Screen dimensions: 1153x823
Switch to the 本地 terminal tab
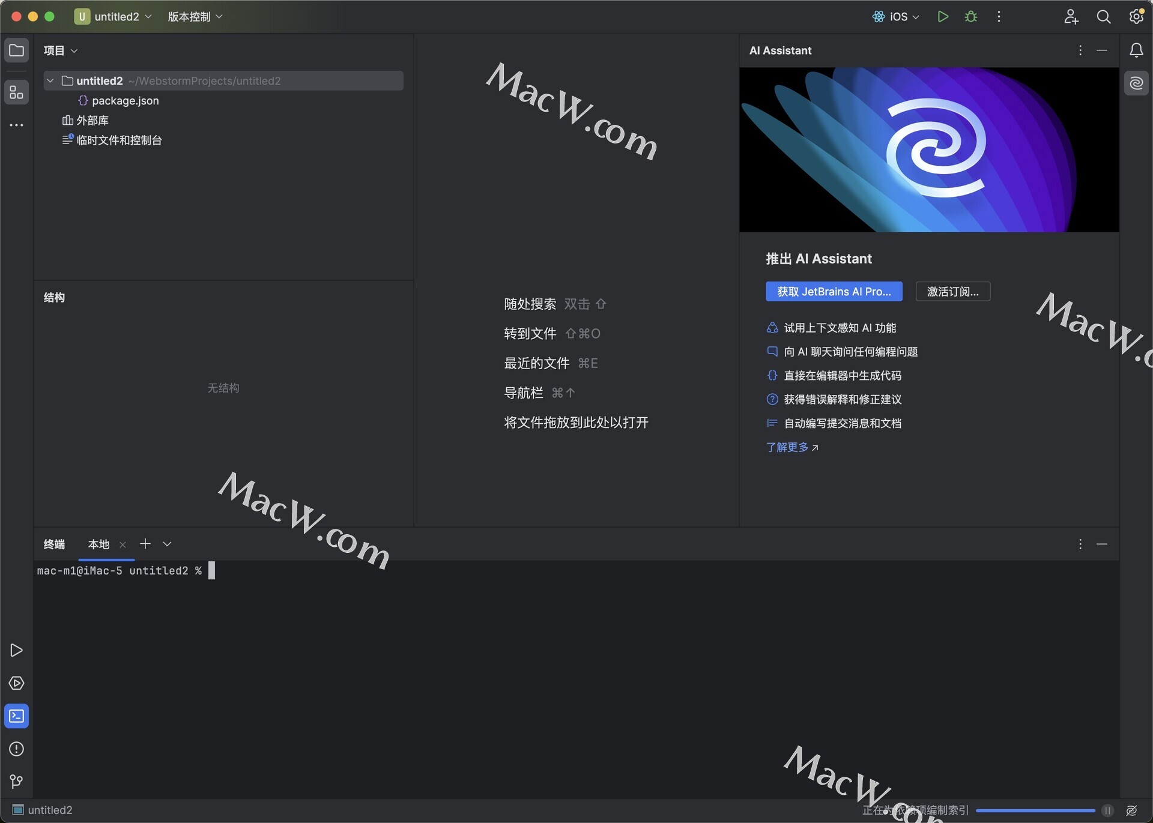[x=98, y=544]
